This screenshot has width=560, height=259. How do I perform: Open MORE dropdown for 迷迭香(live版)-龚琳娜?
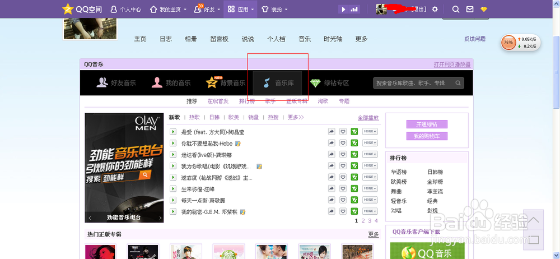point(370,155)
